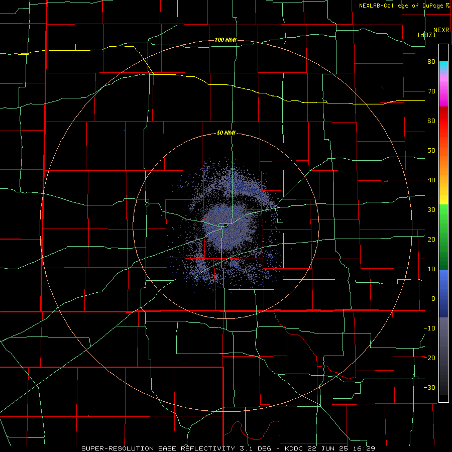Click the 100 NMI range ring label
Image resolution: width=452 pixels, height=452 pixels.
225,40
